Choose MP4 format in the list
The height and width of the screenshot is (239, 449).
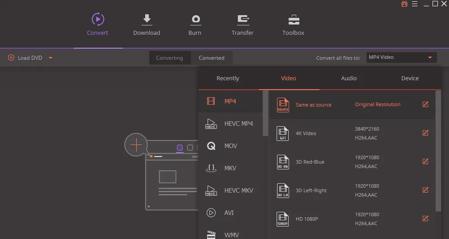tap(231, 101)
